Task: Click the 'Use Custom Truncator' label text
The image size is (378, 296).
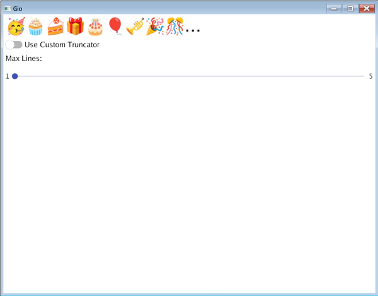Action: click(x=62, y=45)
